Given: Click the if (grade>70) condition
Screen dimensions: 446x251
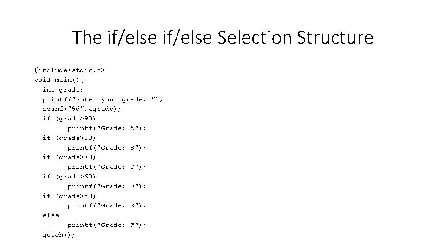Looking at the screenshot, I should [x=69, y=157].
